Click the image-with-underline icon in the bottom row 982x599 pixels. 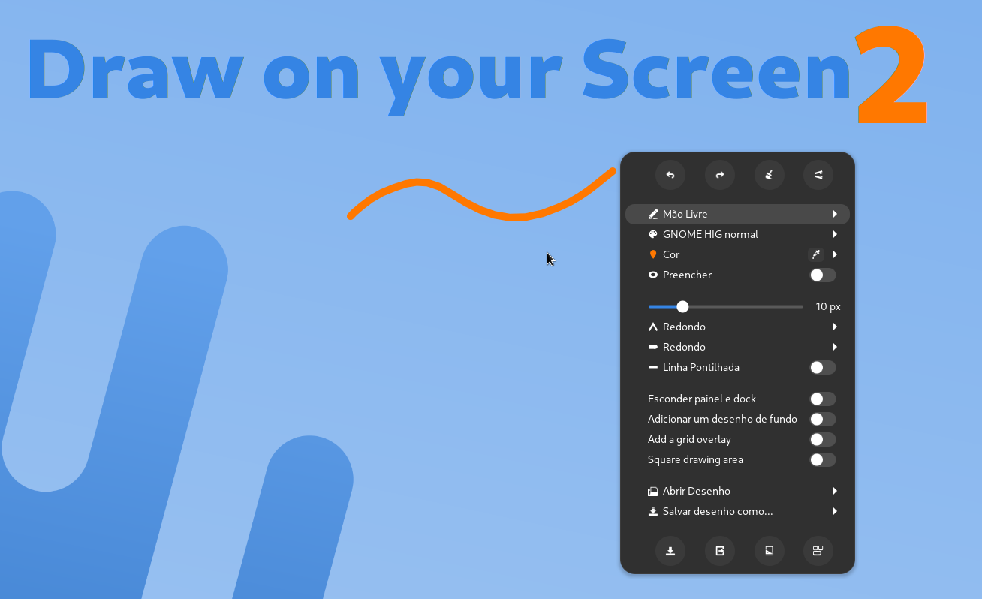pyautogui.click(x=770, y=551)
